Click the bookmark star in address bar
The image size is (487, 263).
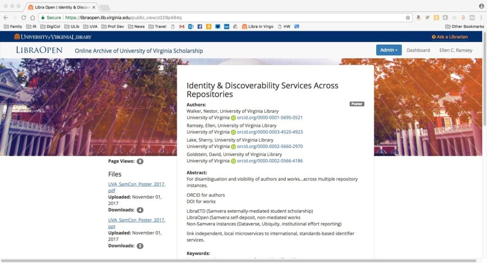408,18
